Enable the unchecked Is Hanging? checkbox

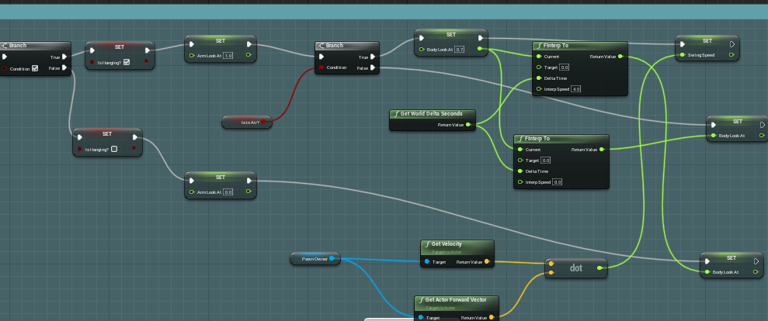click(114, 149)
